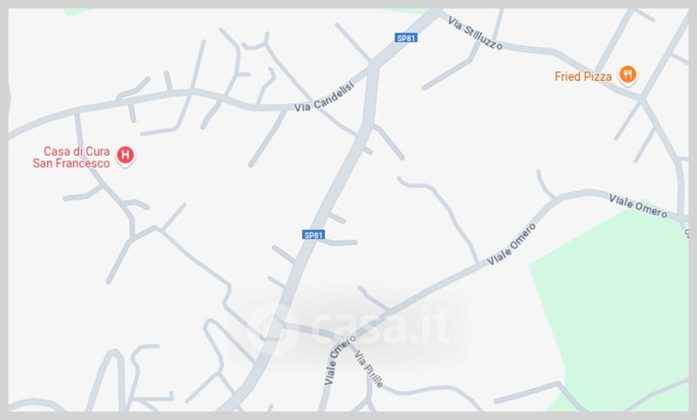
Task: Click the diagonal Viale Omero label mid-road
Action: point(511,245)
